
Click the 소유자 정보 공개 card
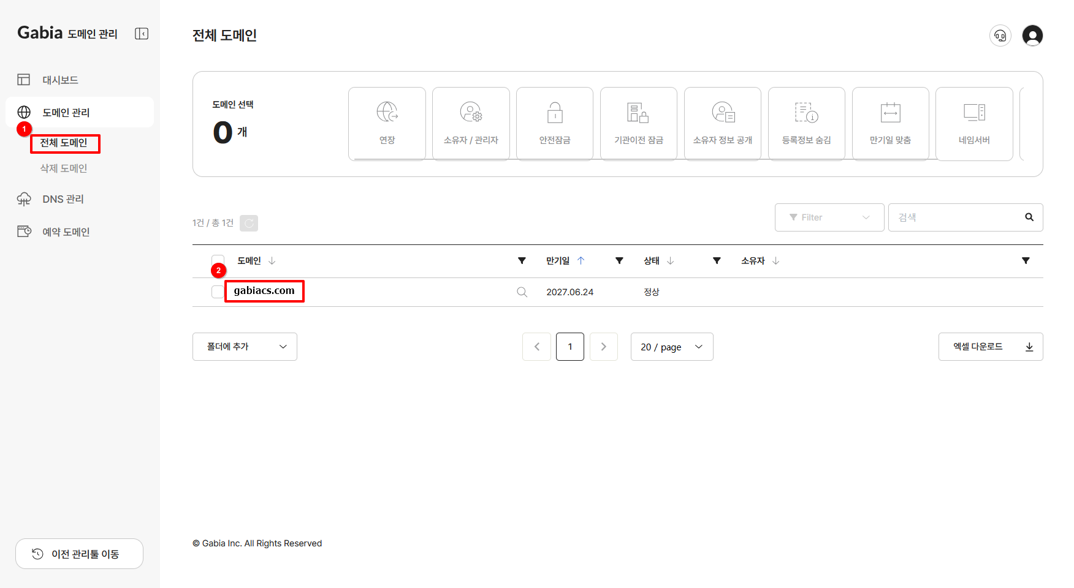point(723,124)
